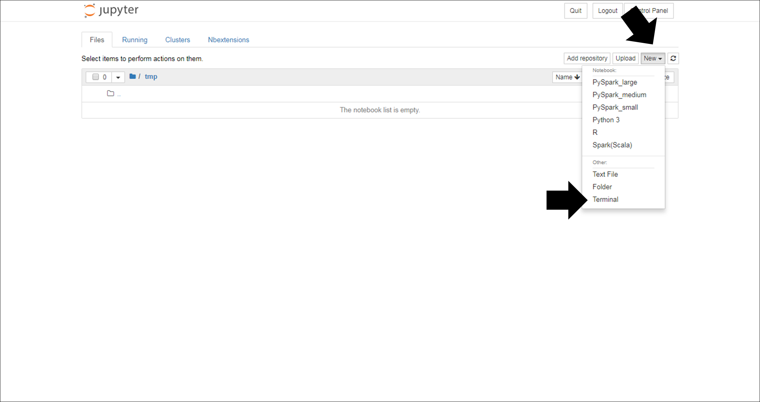
Task: Go to the Nbextensions tab
Action: click(228, 40)
